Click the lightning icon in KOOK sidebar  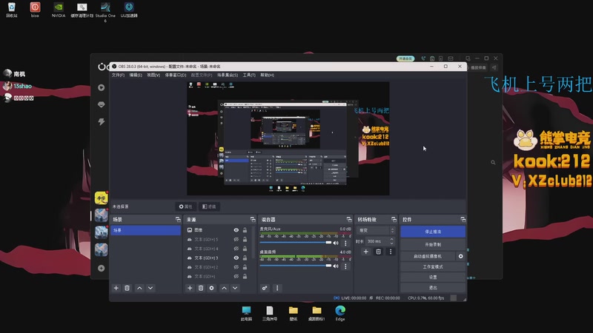[x=101, y=121]
